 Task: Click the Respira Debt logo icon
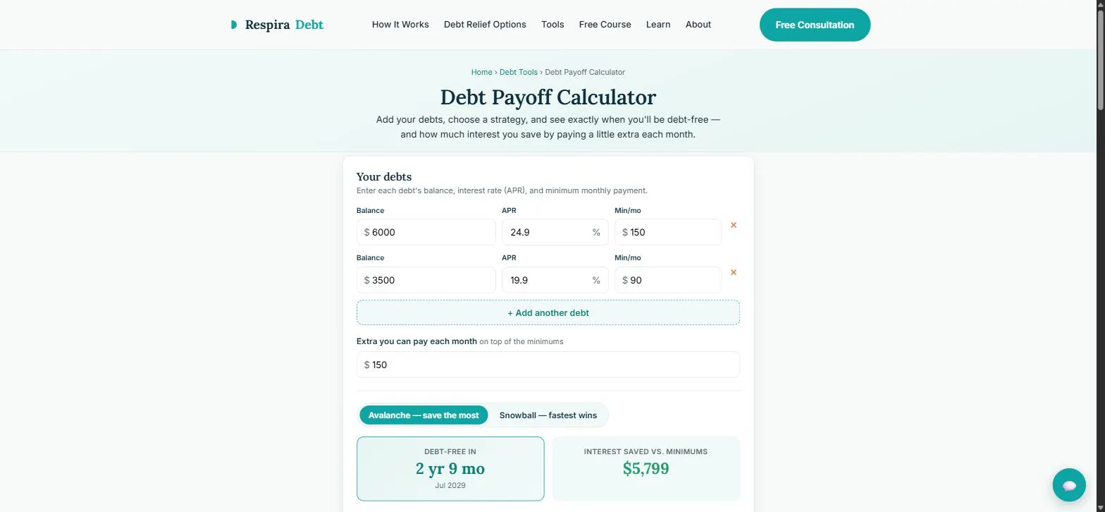coord(234,25)
